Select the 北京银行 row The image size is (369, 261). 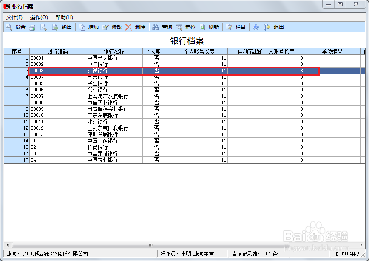(185, 122)
